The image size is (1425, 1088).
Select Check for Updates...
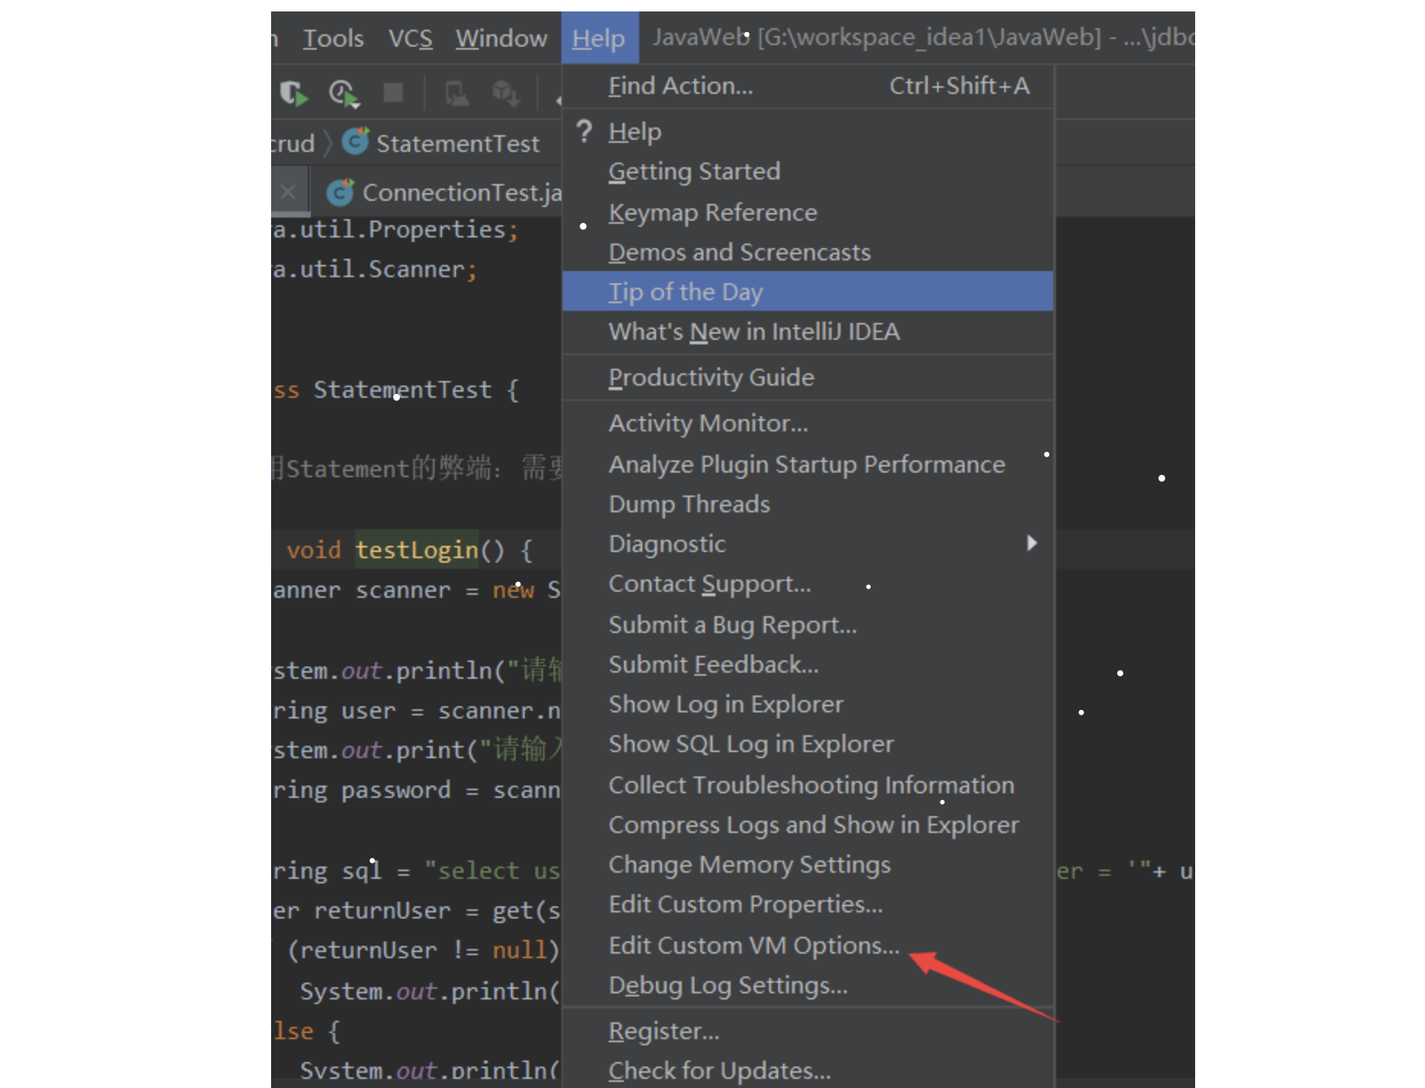[808, 1070]
